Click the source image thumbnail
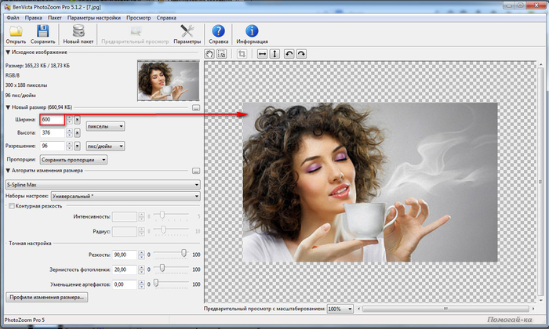 pos(169,81)
